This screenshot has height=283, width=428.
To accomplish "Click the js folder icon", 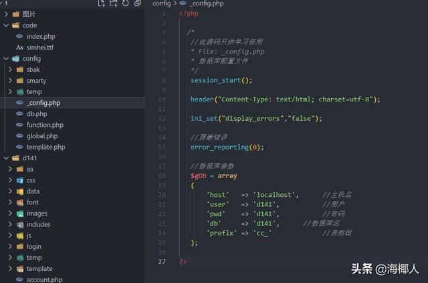I will click(x=20, y=236).
